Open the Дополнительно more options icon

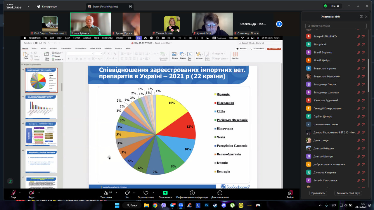[220, 193]
